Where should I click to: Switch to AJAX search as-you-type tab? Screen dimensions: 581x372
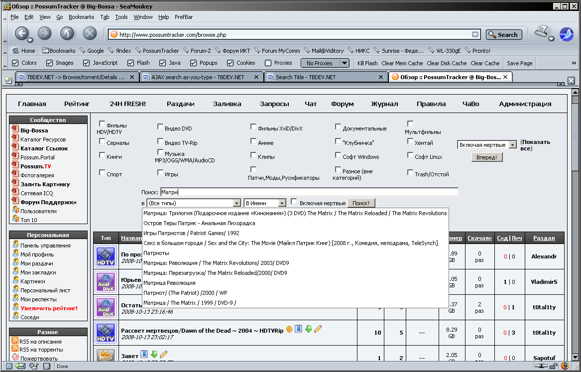click(x=201, y=77)
